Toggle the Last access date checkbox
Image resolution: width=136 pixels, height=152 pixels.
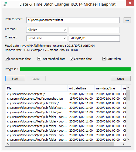(7, 59)
